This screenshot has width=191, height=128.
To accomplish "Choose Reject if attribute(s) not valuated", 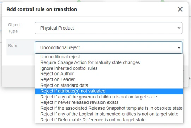I will pos(109,91).
